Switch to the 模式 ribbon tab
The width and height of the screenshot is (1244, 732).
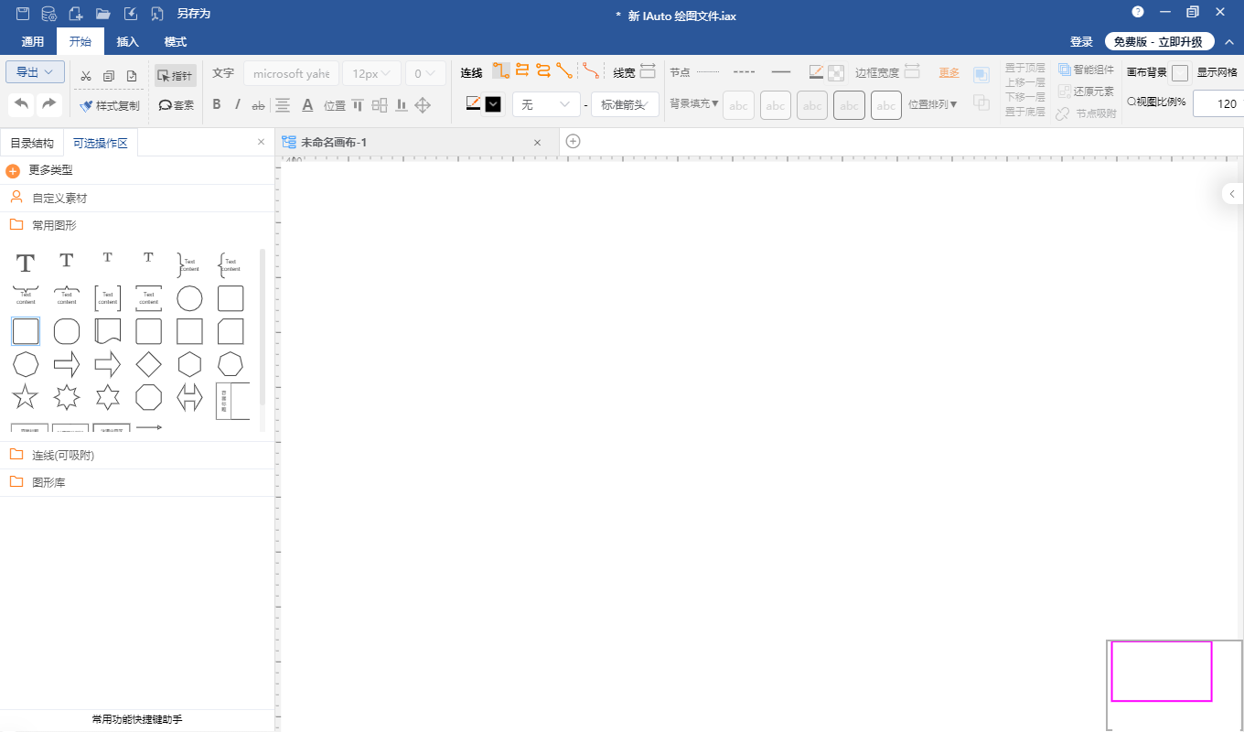pyautogui.click(x=176, y=42)
